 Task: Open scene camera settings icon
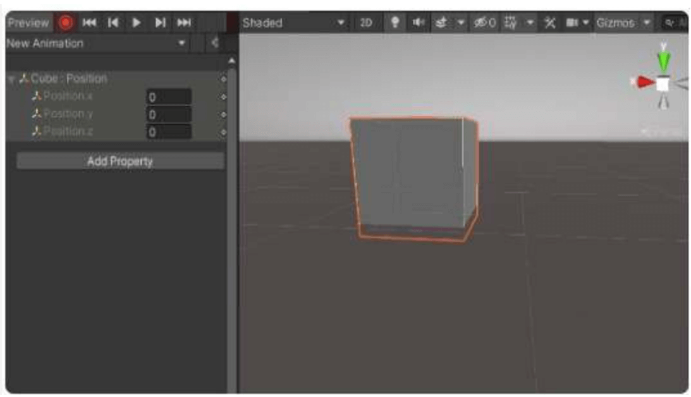[x=572, y=23]
